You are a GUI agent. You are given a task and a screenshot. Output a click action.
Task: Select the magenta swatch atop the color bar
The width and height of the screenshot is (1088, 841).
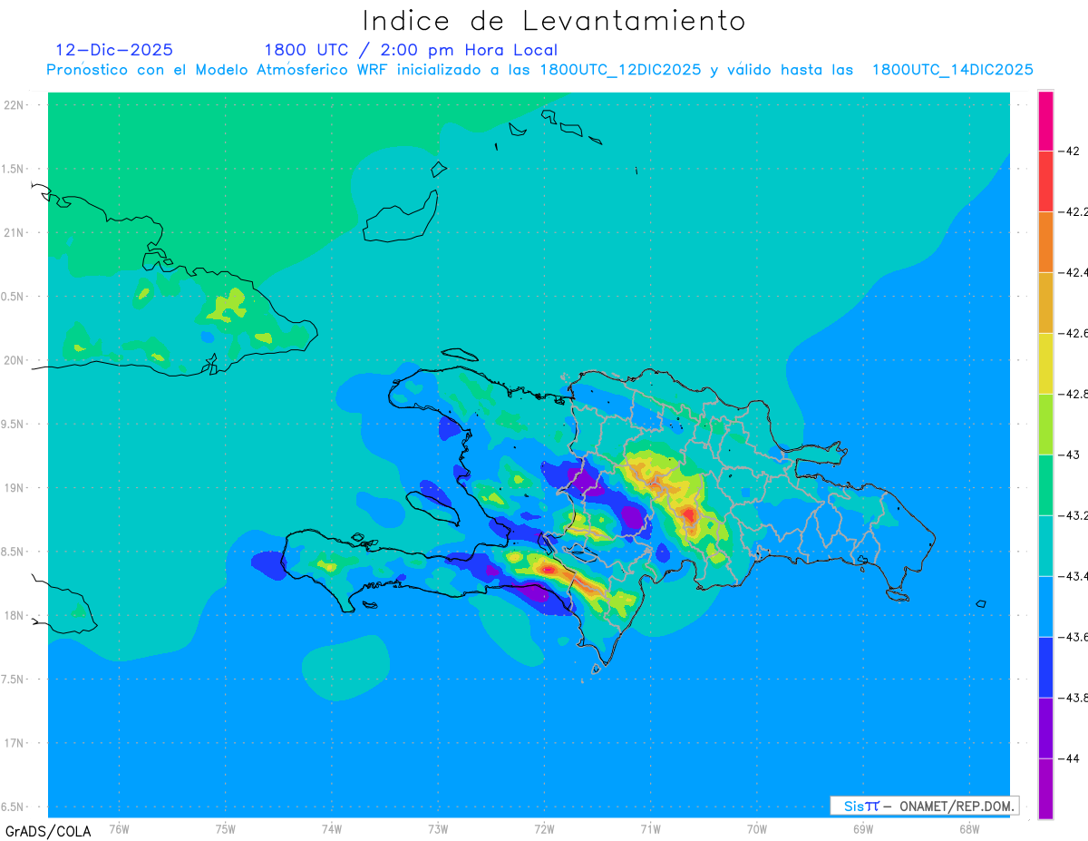[x=1045, y=121]
